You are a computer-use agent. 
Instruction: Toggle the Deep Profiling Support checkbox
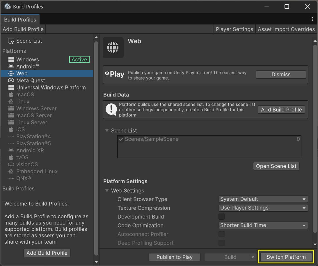click(x=221, y=243)
